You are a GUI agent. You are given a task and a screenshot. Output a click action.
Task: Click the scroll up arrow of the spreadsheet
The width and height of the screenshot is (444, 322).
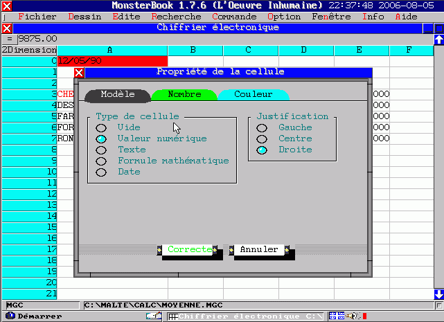pos(438,39)
